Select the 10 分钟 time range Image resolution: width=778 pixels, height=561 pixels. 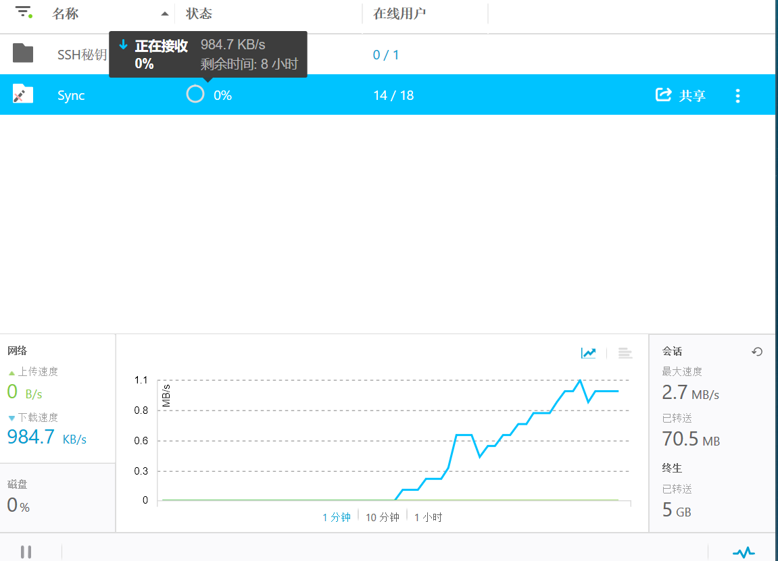382,517
